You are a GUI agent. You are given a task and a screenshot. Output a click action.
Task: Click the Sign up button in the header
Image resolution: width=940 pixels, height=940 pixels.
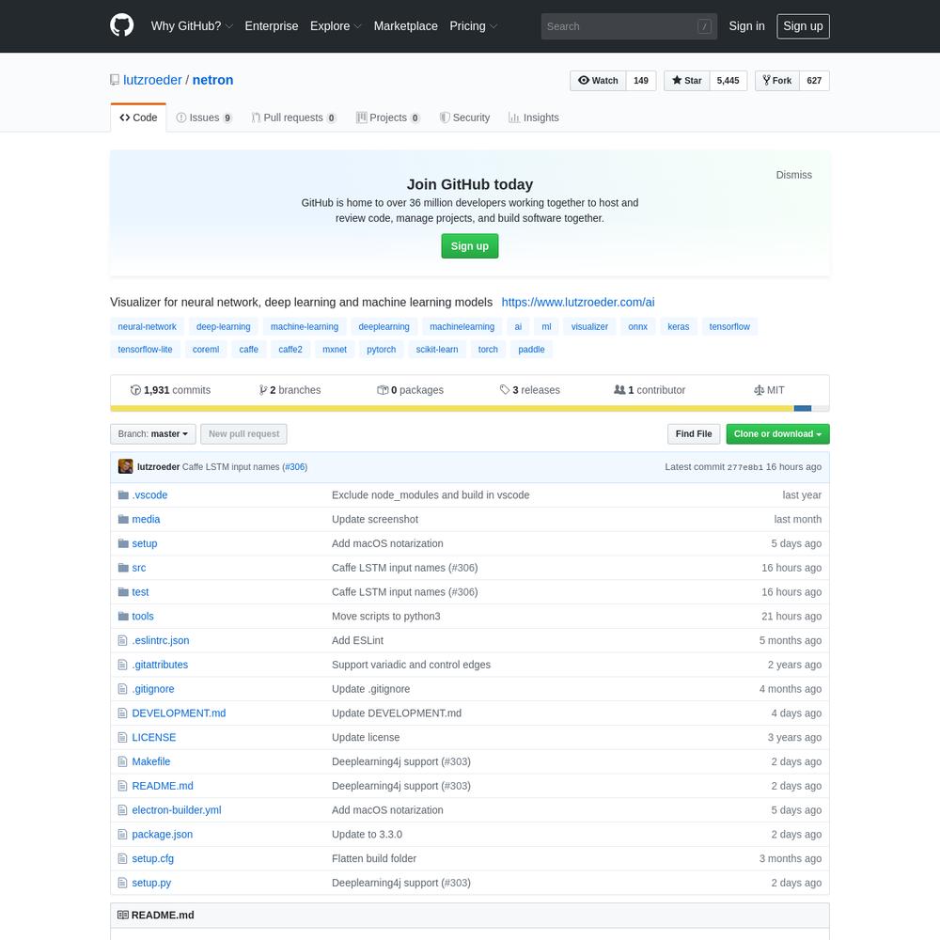pos(803,25)
